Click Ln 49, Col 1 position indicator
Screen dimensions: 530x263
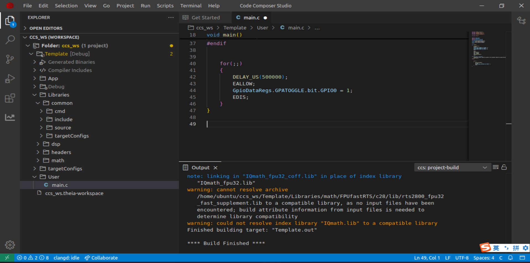point(427,258)
